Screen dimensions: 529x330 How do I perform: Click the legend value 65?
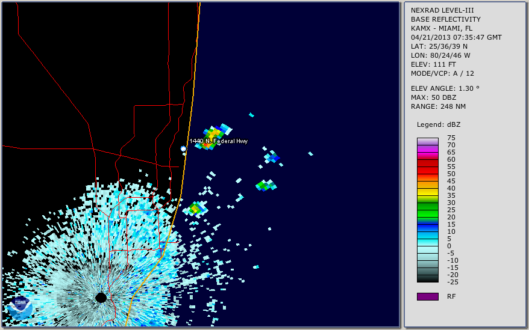pyautogui.click(x=451, y=152)
